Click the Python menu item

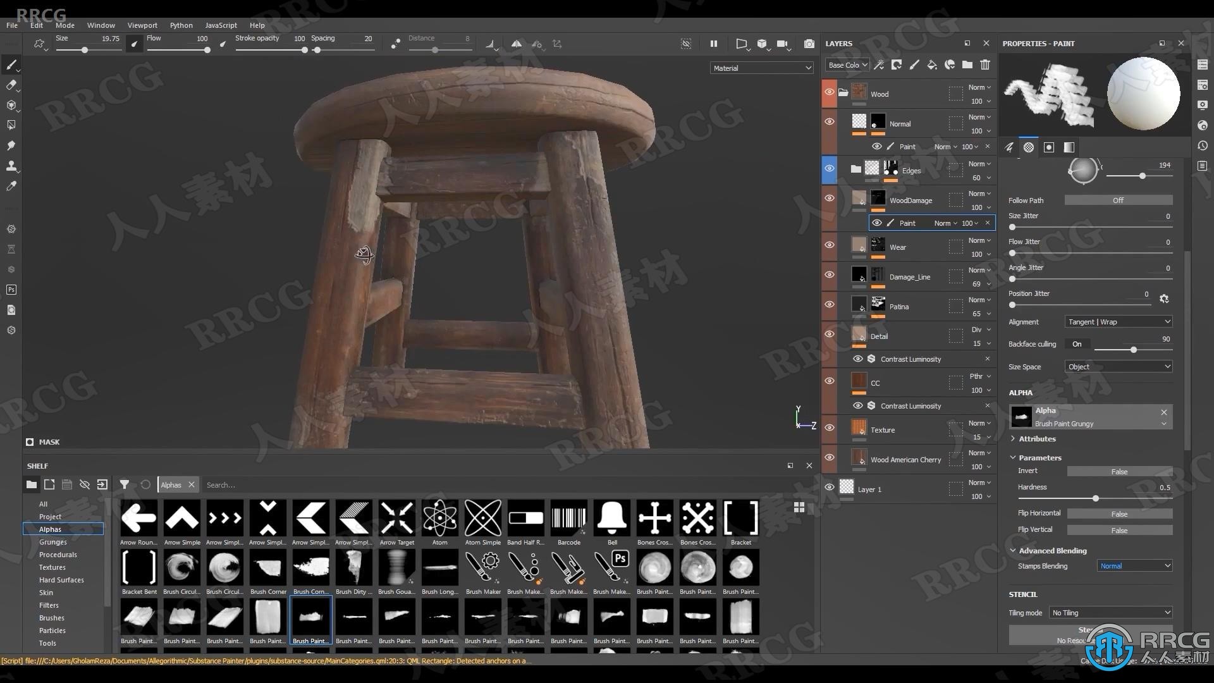point(177,24)
